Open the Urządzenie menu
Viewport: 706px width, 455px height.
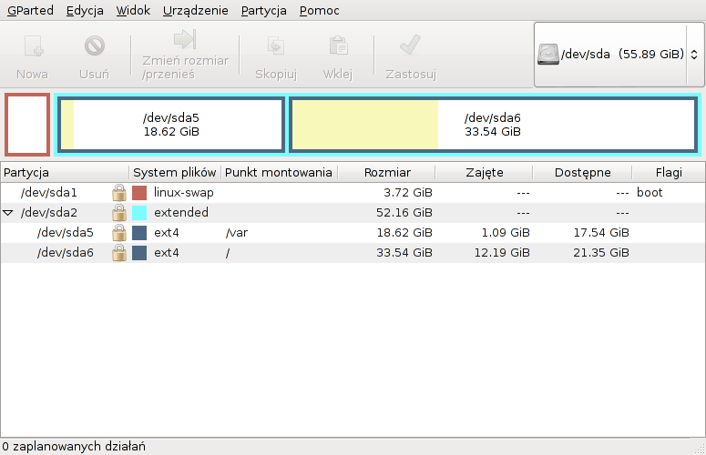(197, 11)
